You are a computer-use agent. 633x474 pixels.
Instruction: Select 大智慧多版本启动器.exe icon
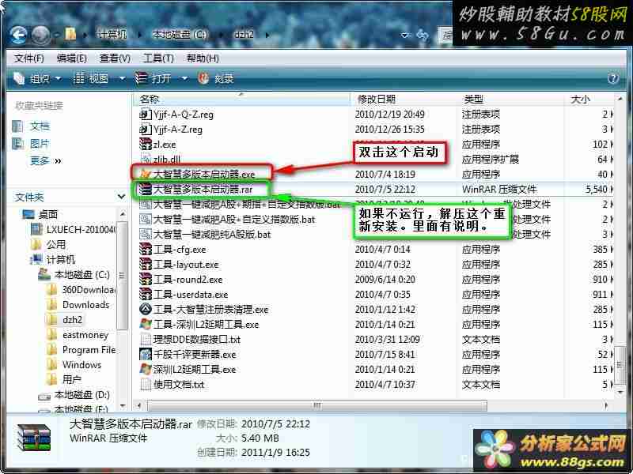coord(145,174)
